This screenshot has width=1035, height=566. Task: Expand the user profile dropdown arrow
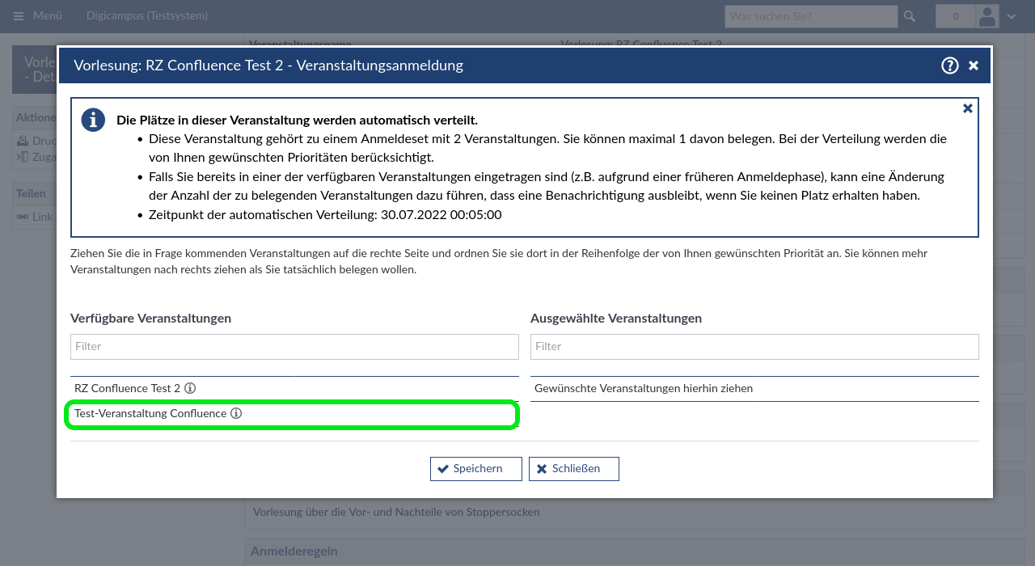click(x=1012, y=16)
